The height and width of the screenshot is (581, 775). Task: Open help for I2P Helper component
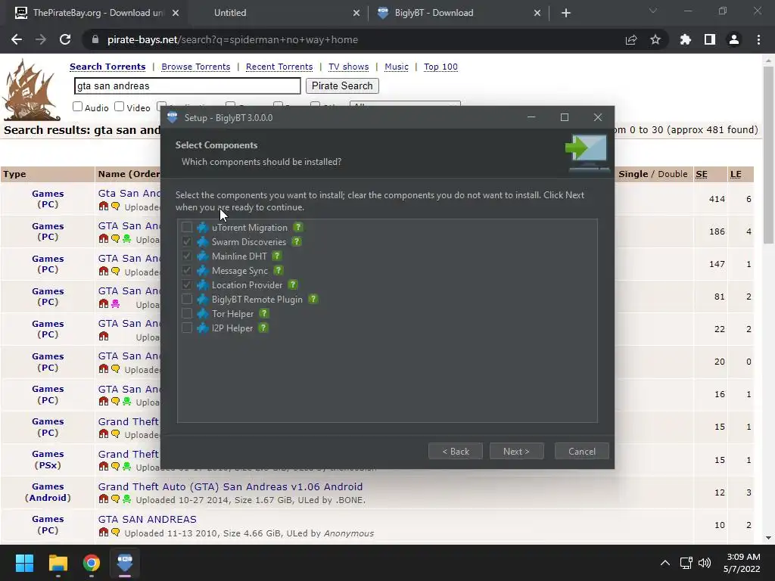(x=263, y=328)
